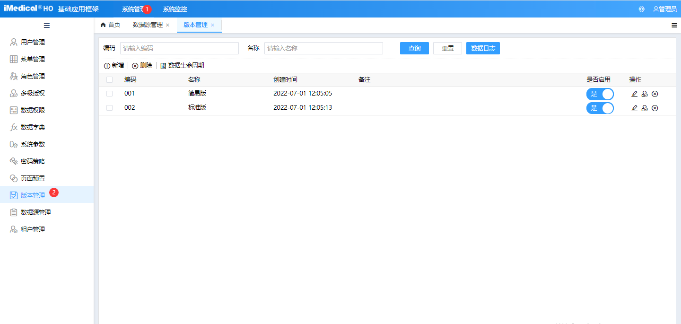Toggle 是否启用 switch for 标准版
This screenshot has height=324, width=681.
600,108
